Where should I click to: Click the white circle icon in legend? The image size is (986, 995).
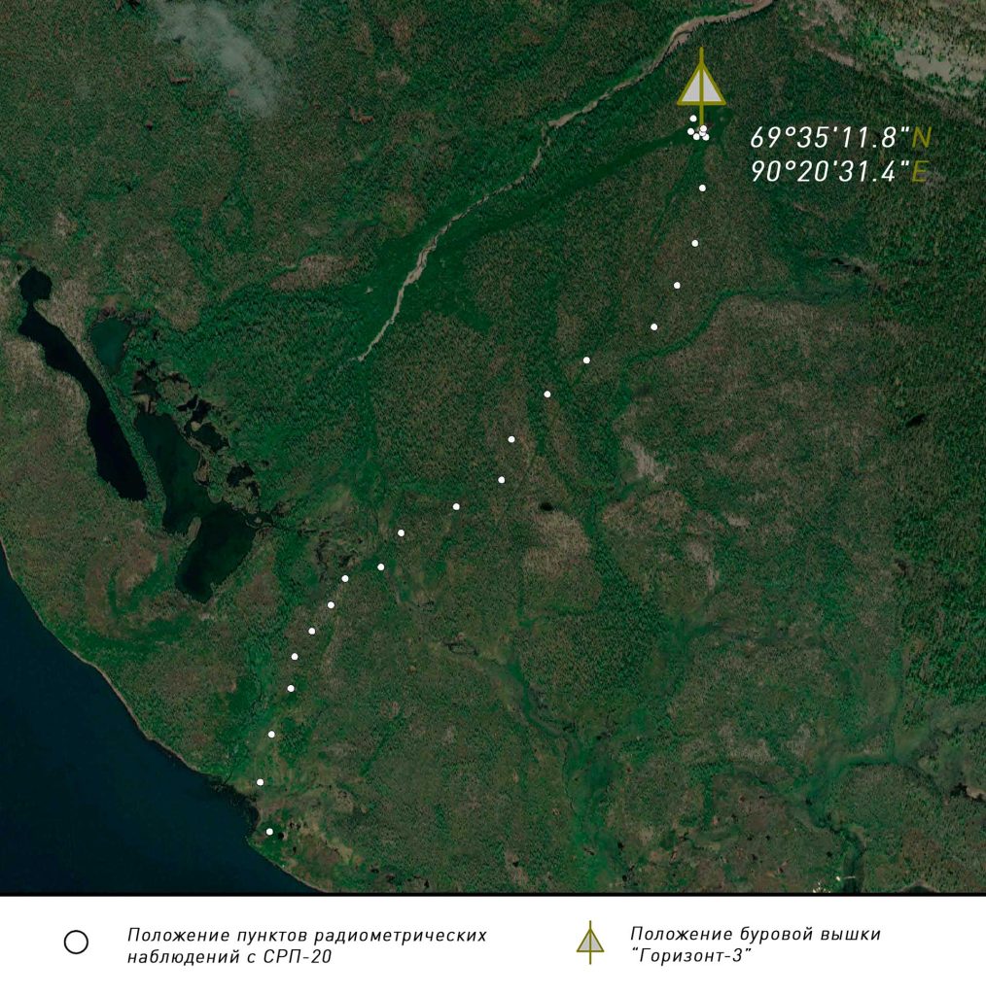click(76, 942)
